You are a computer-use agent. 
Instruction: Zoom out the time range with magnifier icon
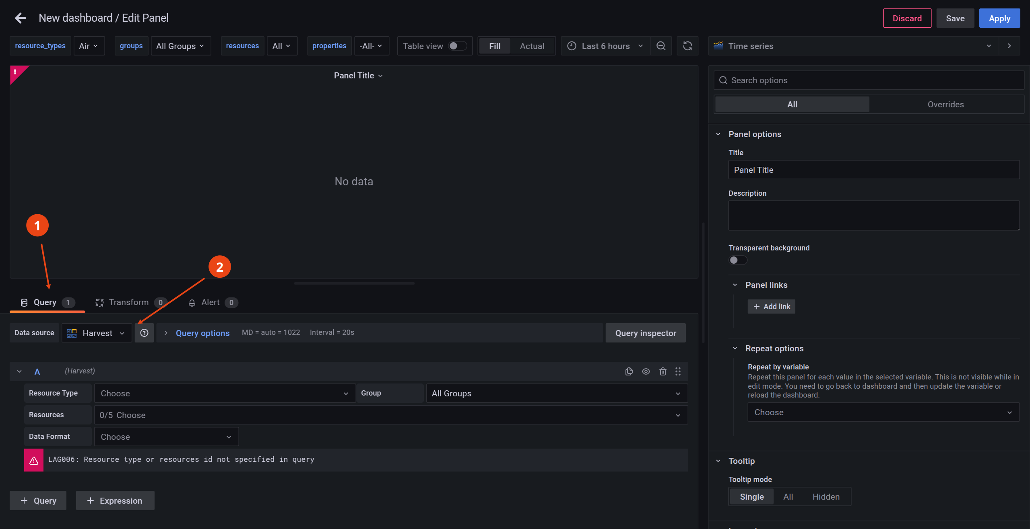(x=661, y=46)
